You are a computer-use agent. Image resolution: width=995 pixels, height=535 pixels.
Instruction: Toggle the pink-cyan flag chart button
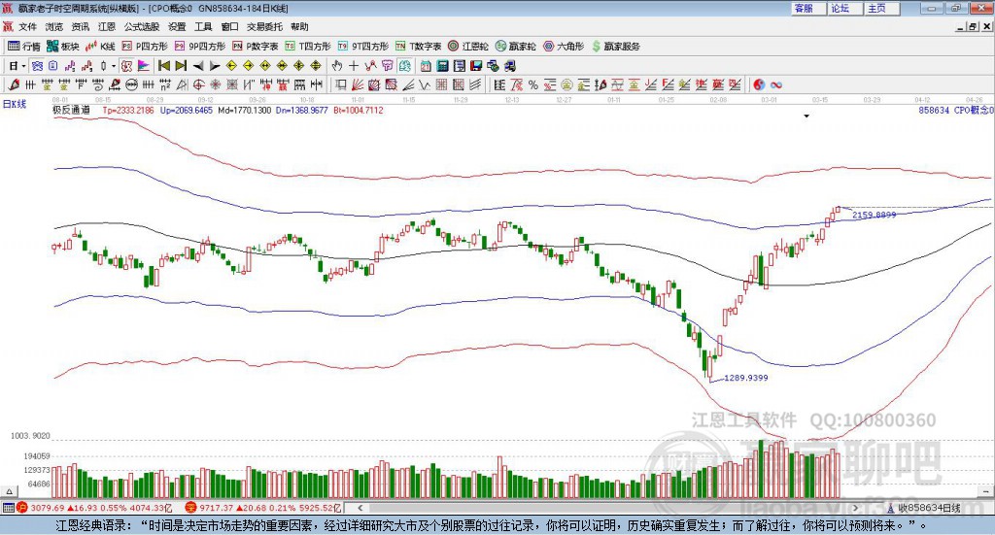pyautogui.click(x=144, y=66)
